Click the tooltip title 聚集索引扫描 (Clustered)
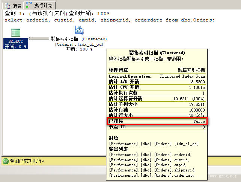This screenshot has width=241, height=182. pyautogui.click(x=157, y=53)
